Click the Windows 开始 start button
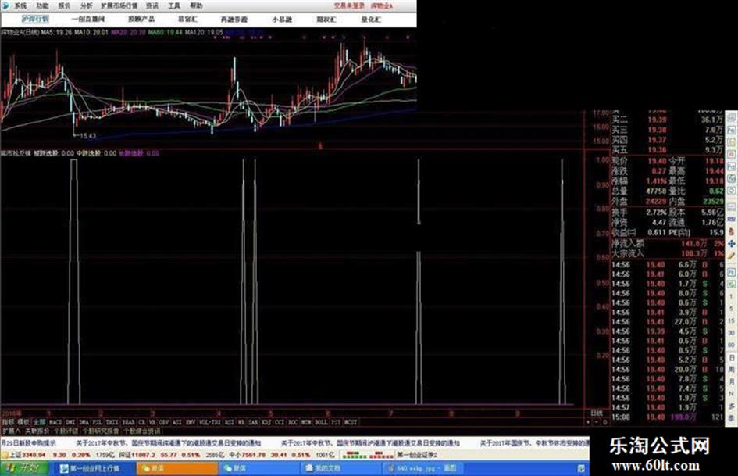Viewport: 738px width, 476px height. (x=25, y=468)
